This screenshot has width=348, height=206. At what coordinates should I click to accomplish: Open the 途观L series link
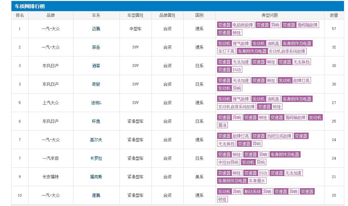96,103
